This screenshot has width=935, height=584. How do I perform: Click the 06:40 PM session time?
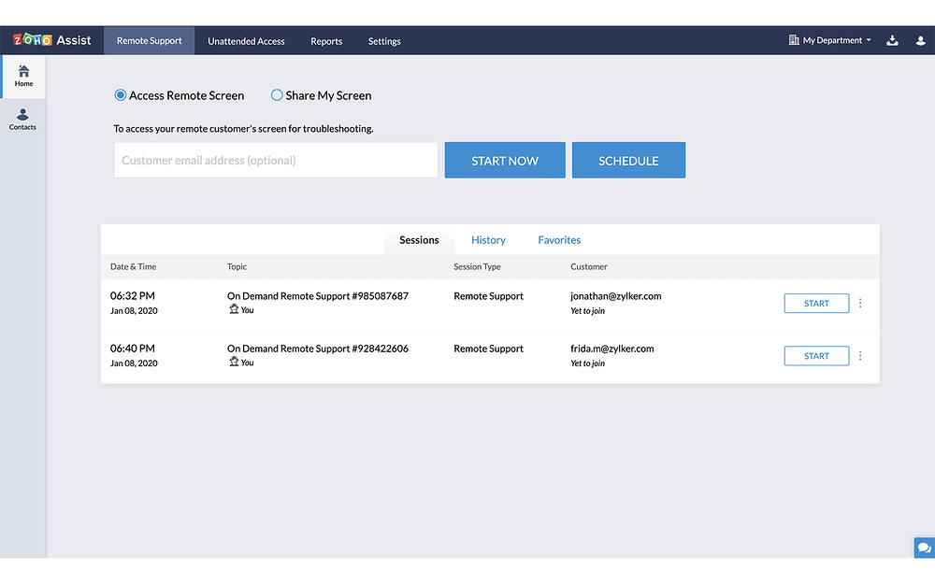pos(133,348)
